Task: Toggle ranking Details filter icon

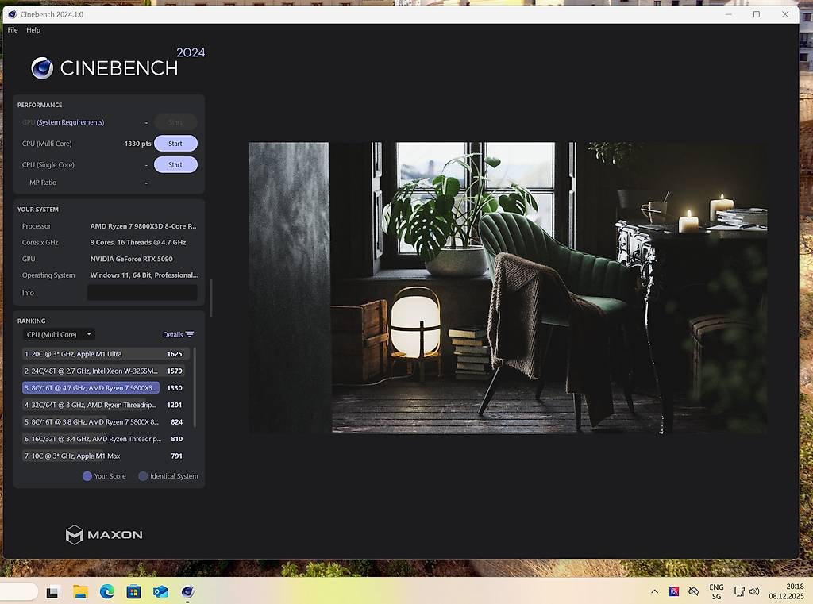Action: 190,335
